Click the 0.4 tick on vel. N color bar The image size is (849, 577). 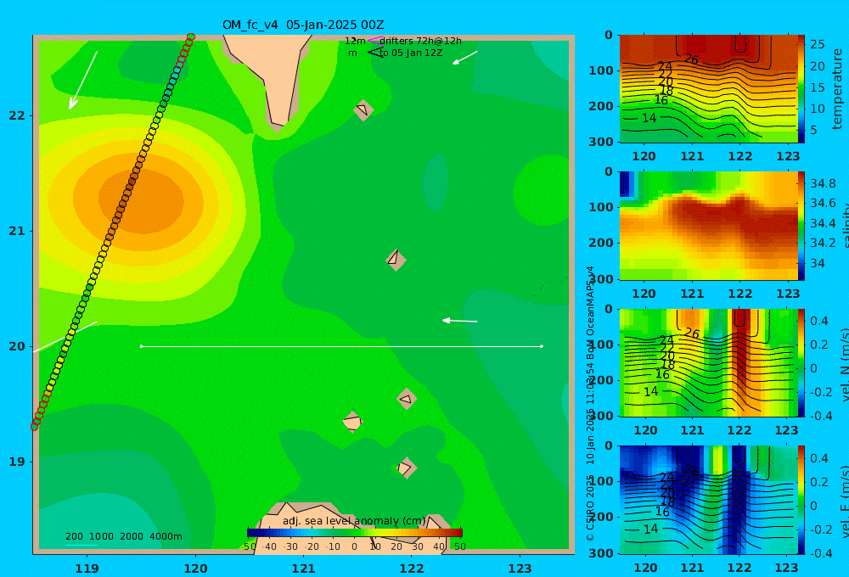[819, 321]
